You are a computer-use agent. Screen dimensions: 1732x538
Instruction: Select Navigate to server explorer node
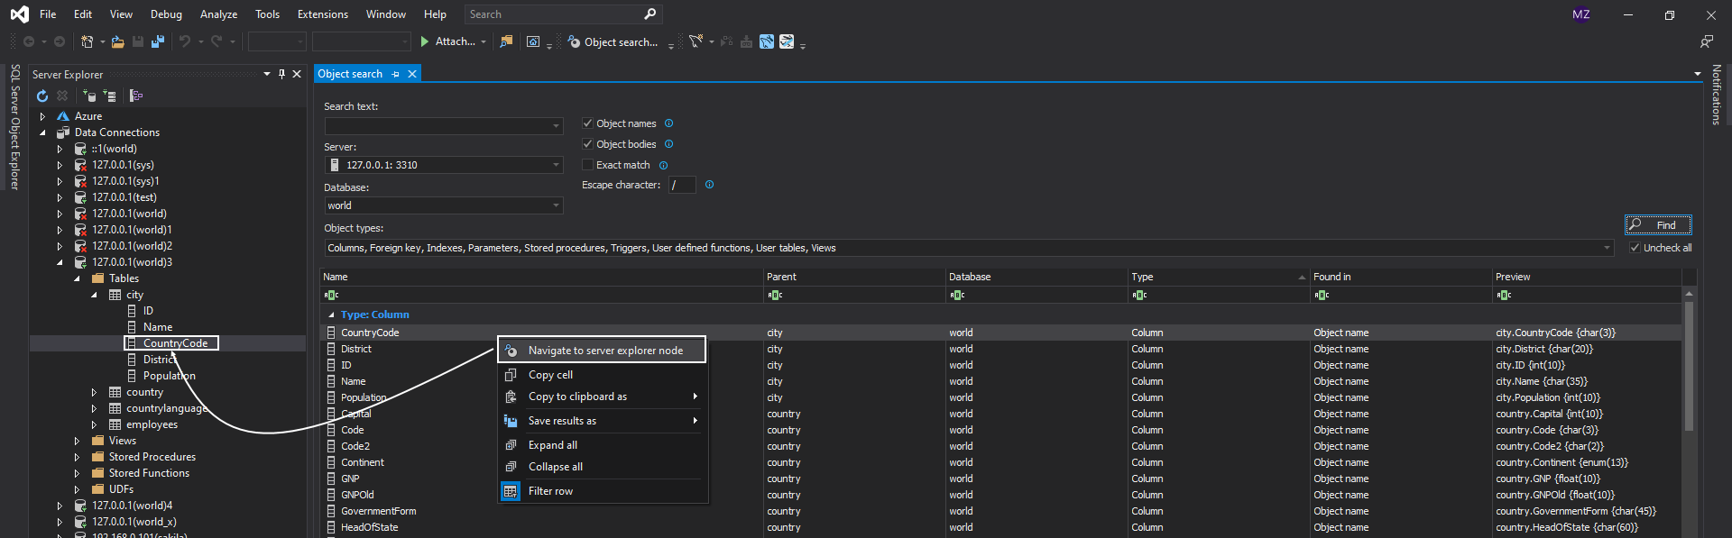click(x=604, y=351)
